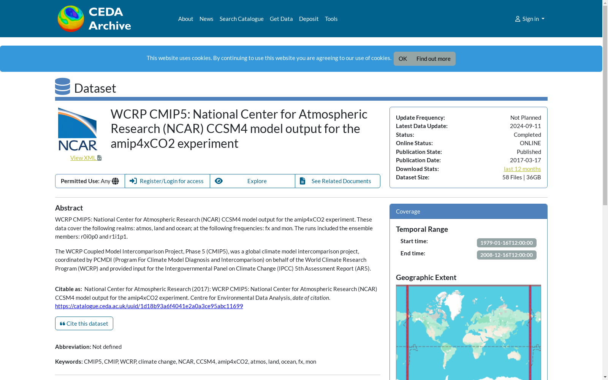Click the login arrow icon in Register/Login

[133, 181]
